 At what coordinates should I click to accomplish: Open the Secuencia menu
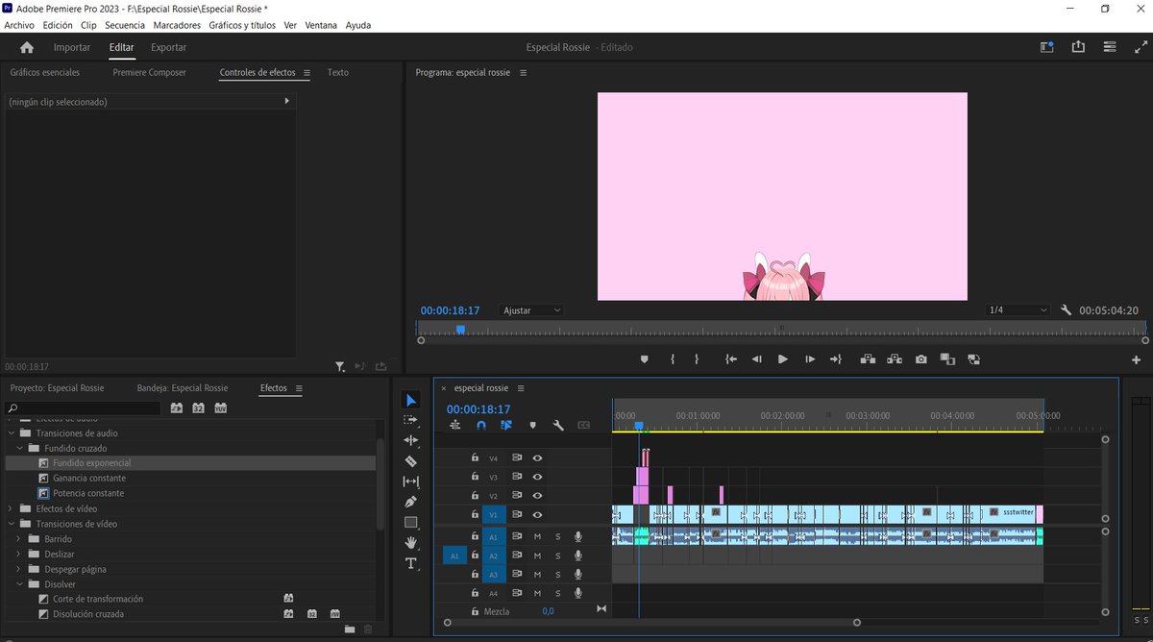125,25
